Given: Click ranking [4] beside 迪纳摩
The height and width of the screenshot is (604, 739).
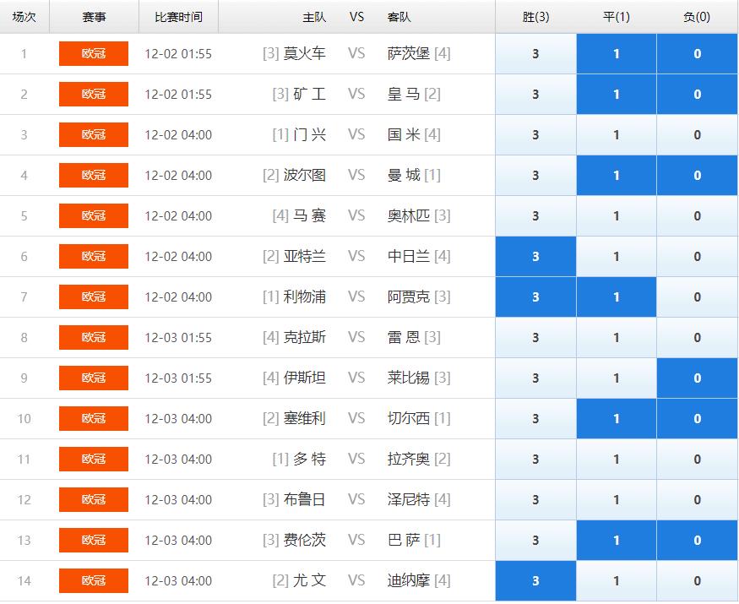Looking at the screenshot, I should click(442, 581).
